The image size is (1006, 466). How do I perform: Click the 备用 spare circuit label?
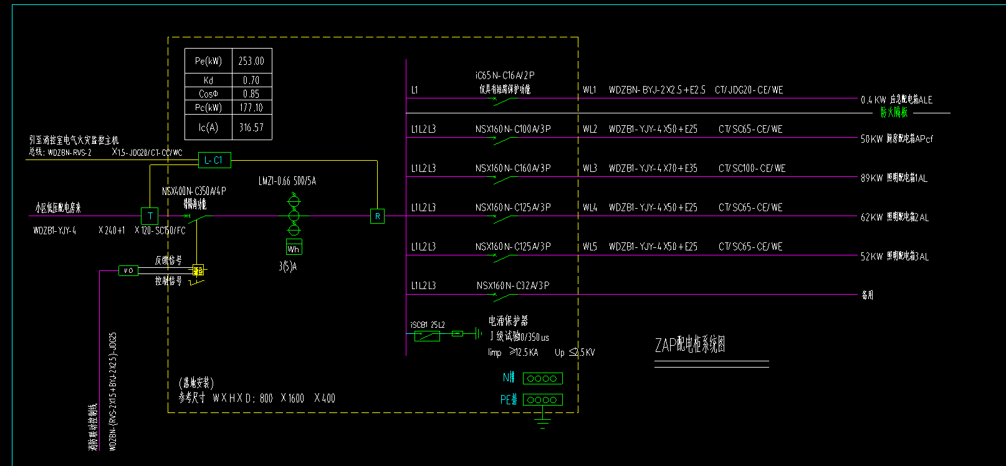coord(868,295)
